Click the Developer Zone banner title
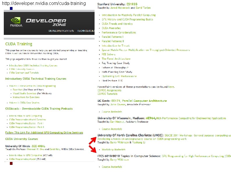 [46, 22]
